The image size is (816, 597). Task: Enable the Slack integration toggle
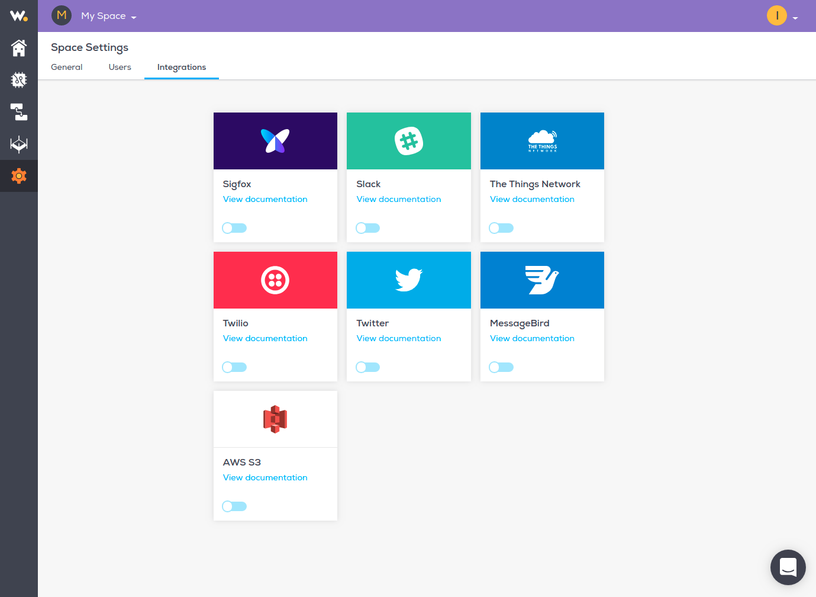[x=367, y=228]
